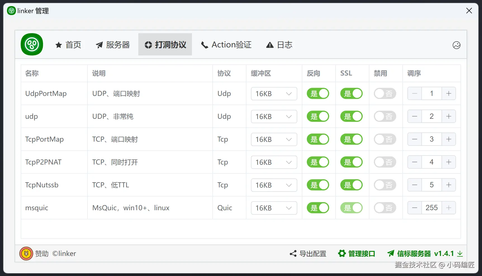Open the 赞助 ©linker link
Screen dimensions: 482x276
(56, 253)
